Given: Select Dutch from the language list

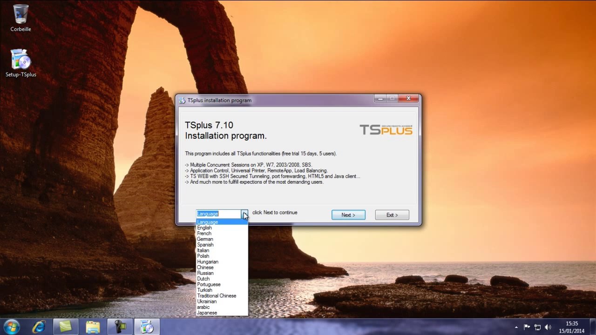Looking at the screenshot, I should tap(222, 279).
